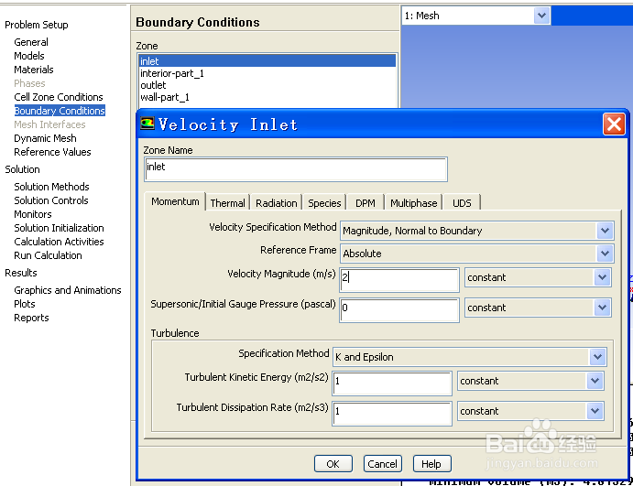Image resolution: width=633 pixels, height=486 pixels.
Task: Select the DPM tab
Action: pyautogui.click(x=365, y=203)
